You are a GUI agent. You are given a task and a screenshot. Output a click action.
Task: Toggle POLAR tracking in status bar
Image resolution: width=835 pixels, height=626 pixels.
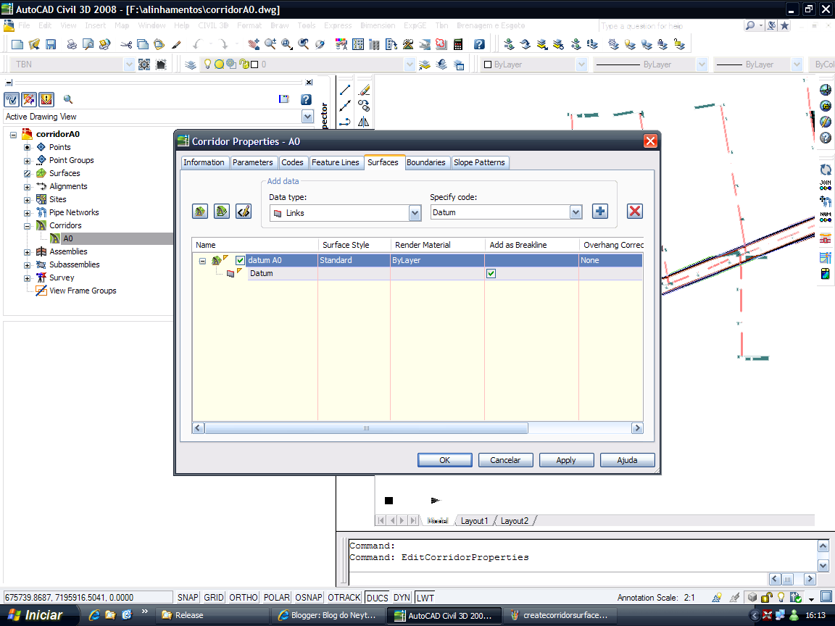click(276, 598)
